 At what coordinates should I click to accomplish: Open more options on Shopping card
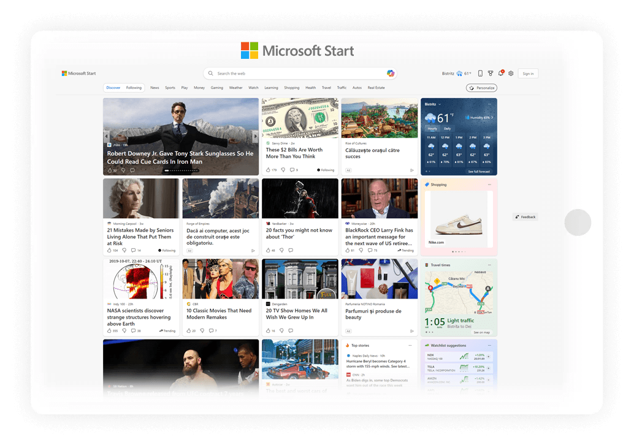click(x=490, y=184)
